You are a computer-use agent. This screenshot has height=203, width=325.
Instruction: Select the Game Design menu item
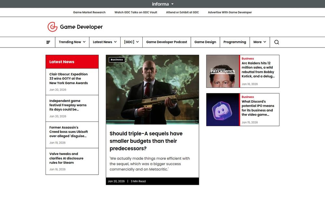[205, 42]
